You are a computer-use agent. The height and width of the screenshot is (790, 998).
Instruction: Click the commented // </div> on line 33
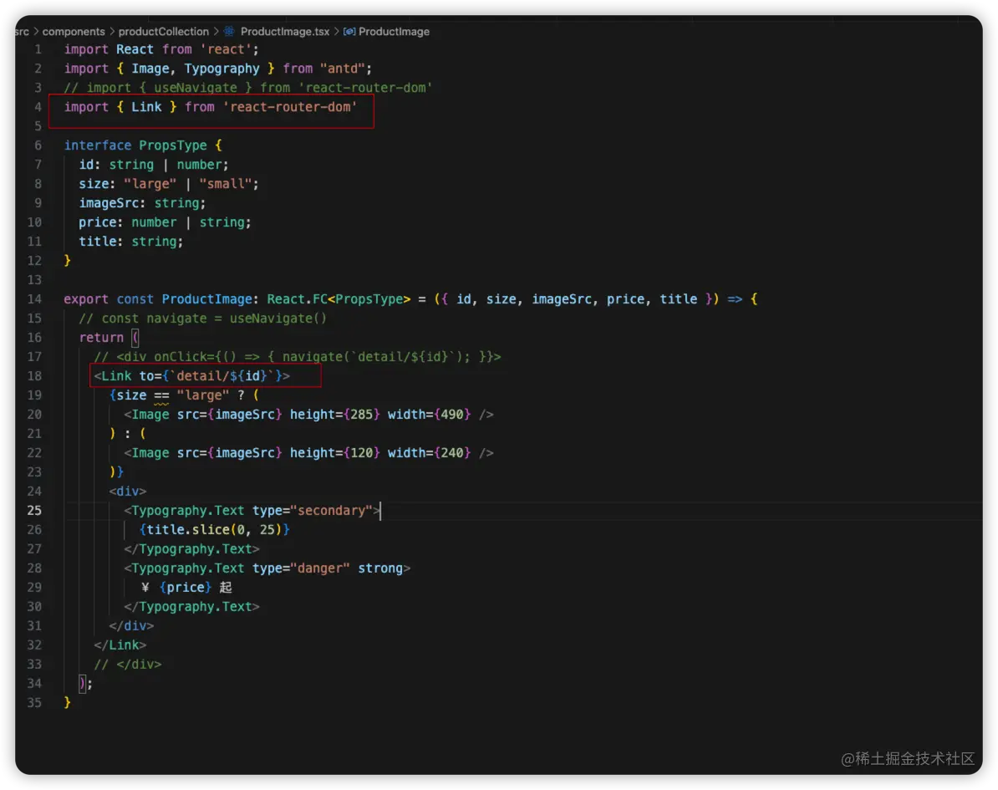(x=127, y=664)
